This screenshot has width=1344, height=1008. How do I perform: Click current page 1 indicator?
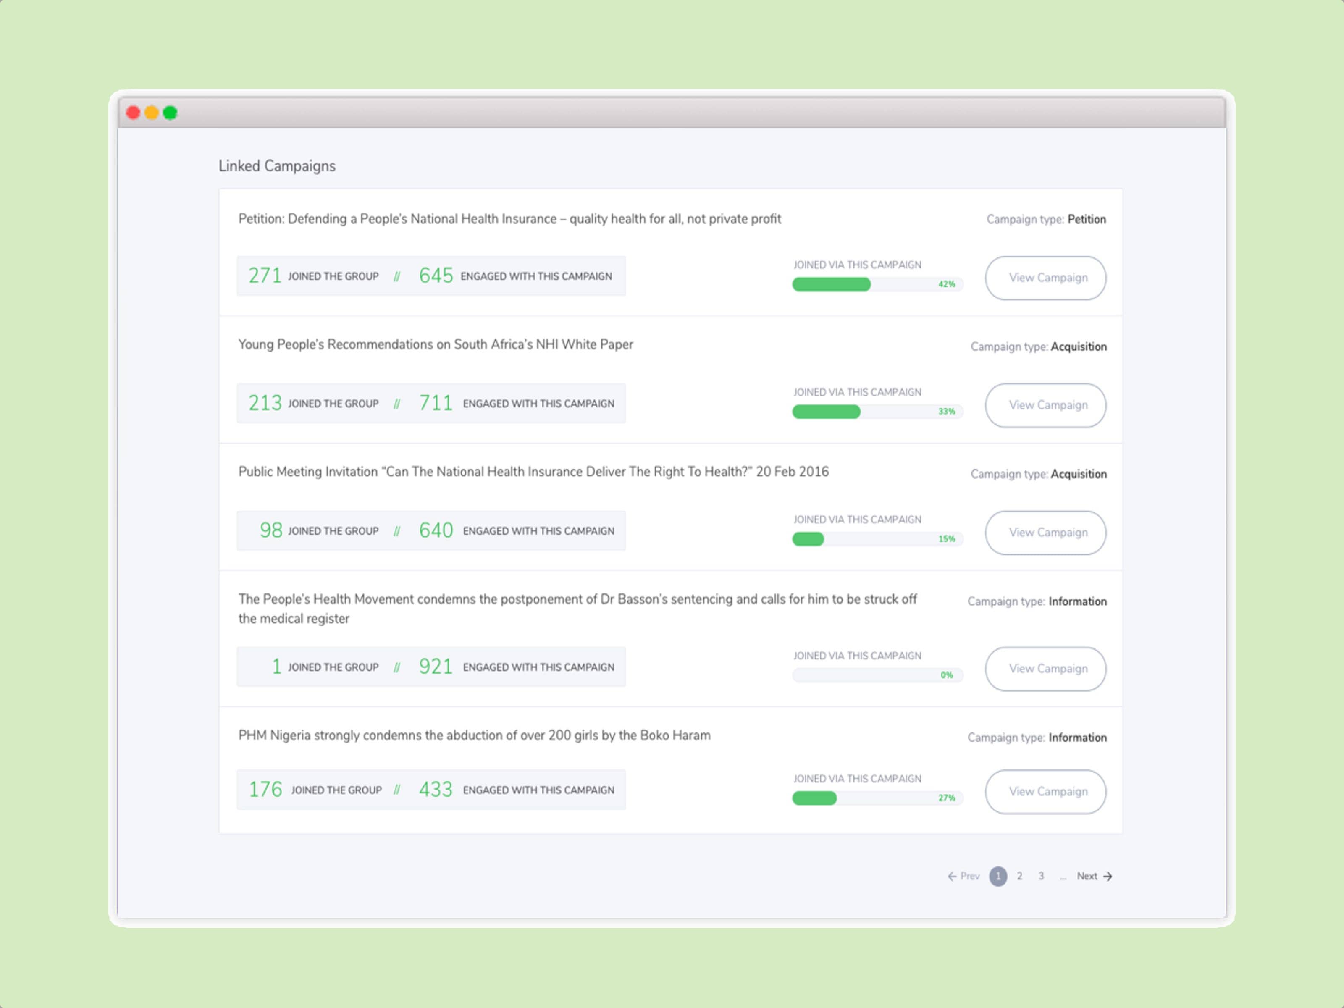click(997, 876)
